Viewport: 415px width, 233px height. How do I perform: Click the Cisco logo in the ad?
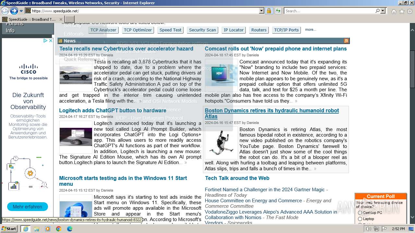tap(29, 69)
